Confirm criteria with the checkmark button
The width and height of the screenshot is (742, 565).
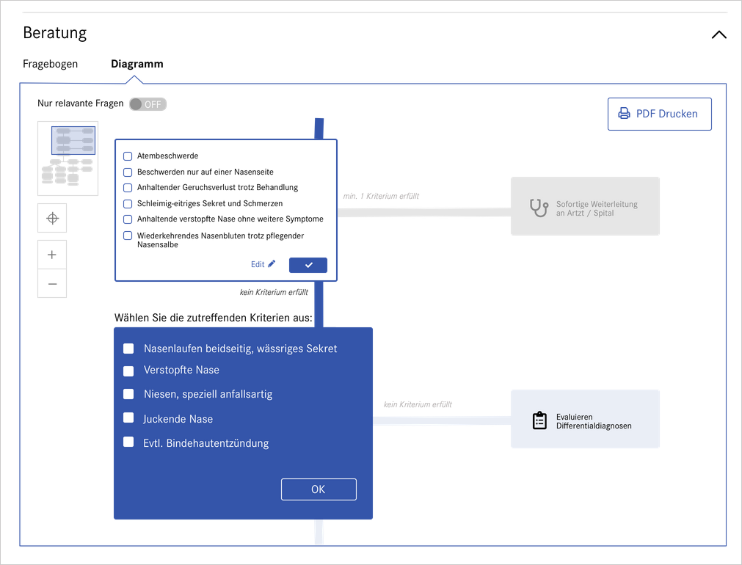pyautogui.click(x=308, y=265)
